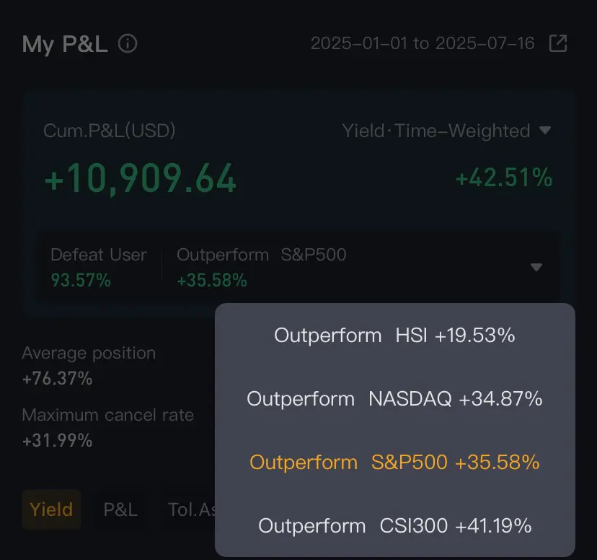
Task: Open the share/export icon next to date range
Action: tap(558, 43)
